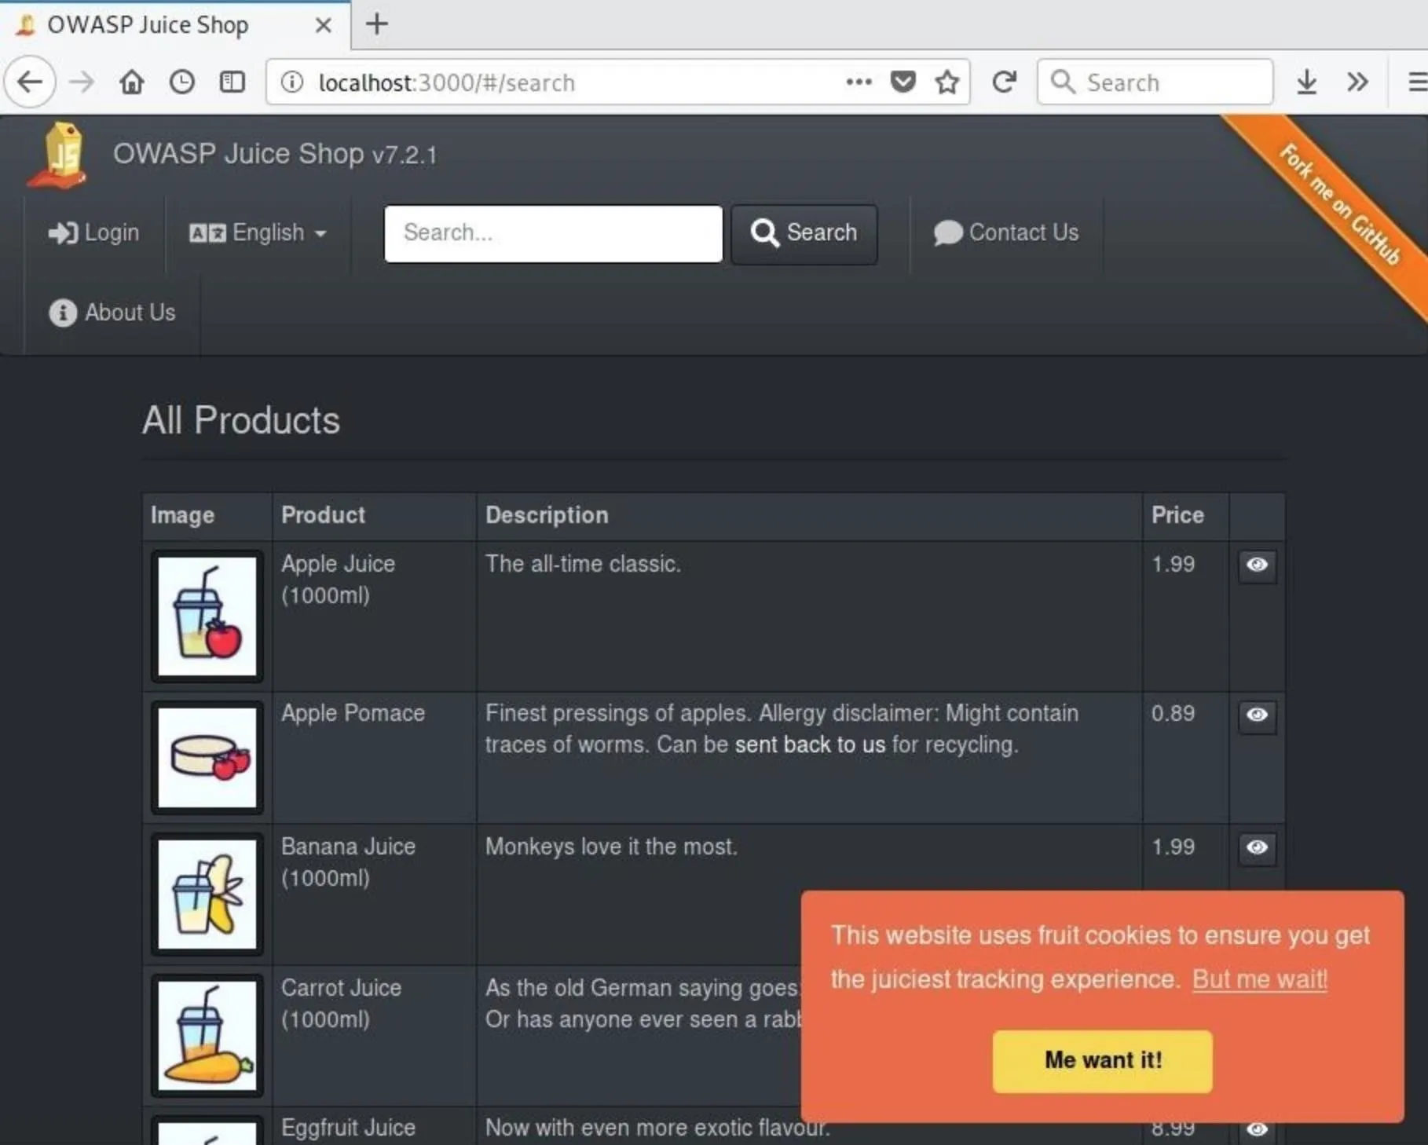Expand the English language dropdown

tap(258, 232)
